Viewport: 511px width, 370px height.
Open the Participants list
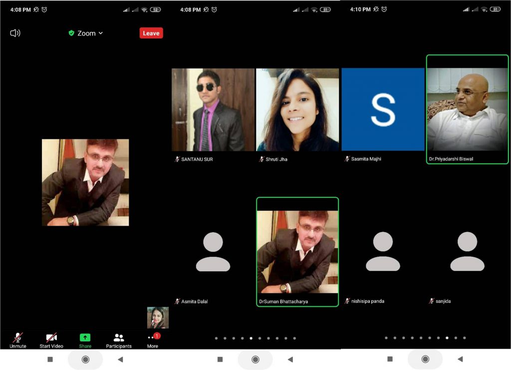119,340
